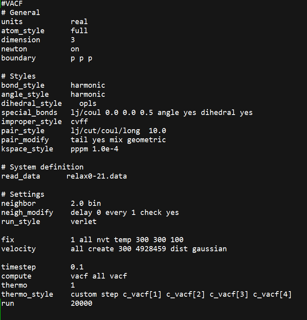Viewport: 307px width, 320px height.
Task: Place cursor on the 'real' units value
Action: coord(79,22)
